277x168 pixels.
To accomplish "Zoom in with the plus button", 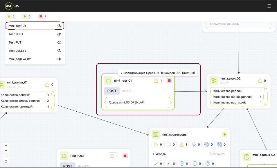I will pos(6,145).
